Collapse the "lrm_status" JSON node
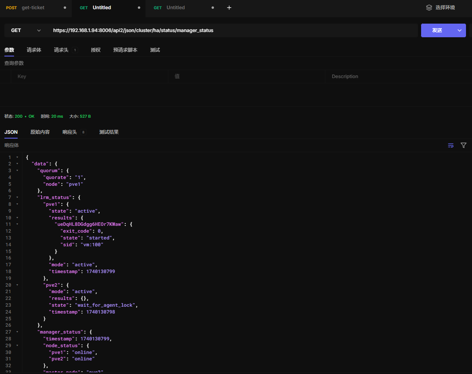This screenshot has width=472, height=374. (17, 197)
